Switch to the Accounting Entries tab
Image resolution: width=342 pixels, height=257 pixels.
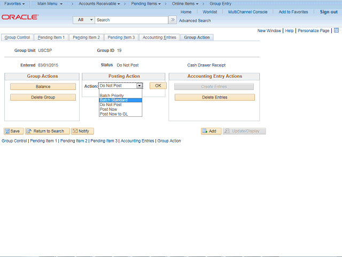pyautogui.click(x=159, y=37)
